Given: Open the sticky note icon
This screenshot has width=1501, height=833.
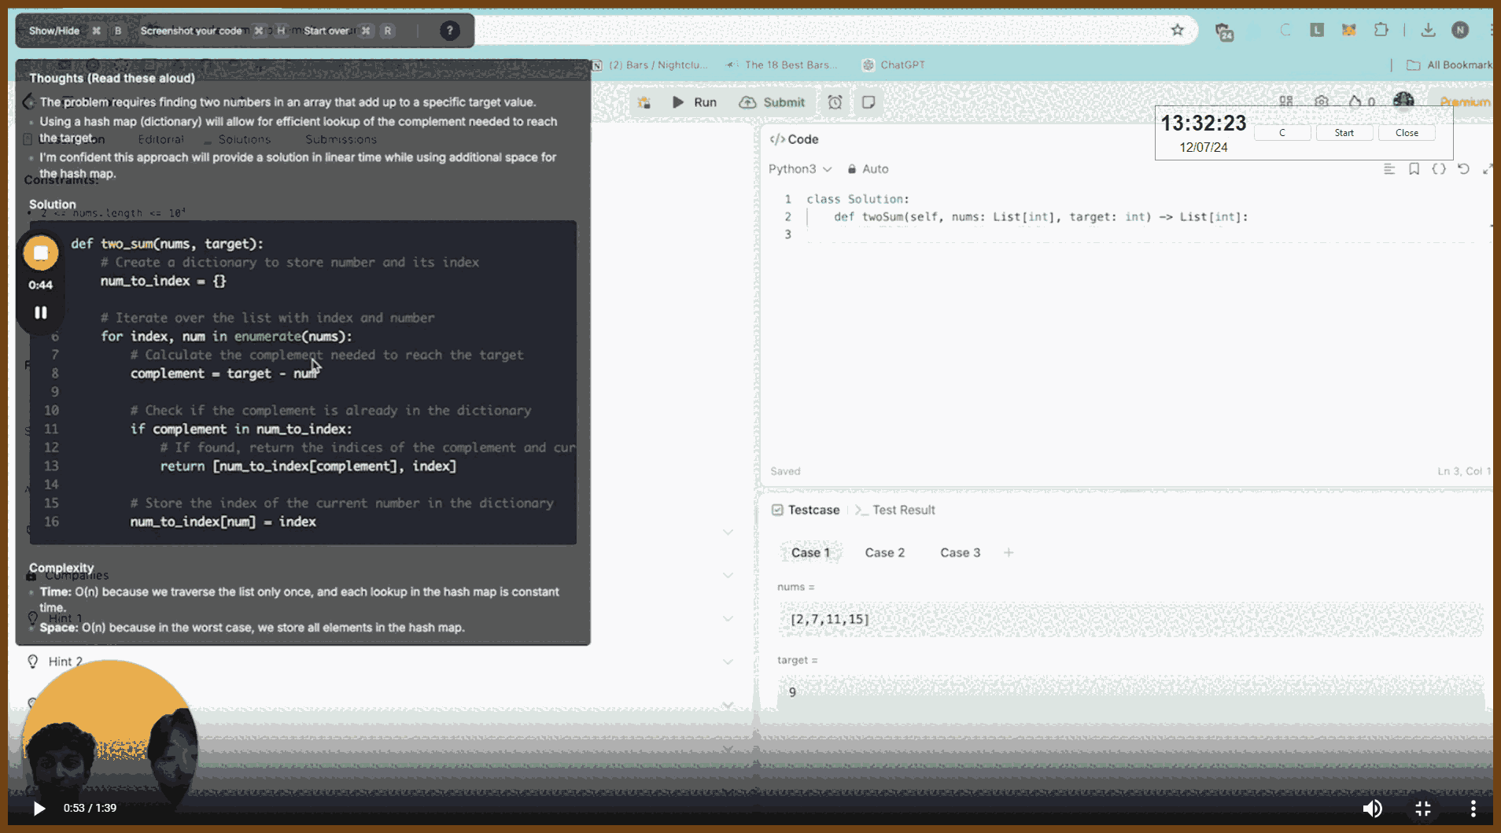Looking at the screenshot, I should pos(869,102).
